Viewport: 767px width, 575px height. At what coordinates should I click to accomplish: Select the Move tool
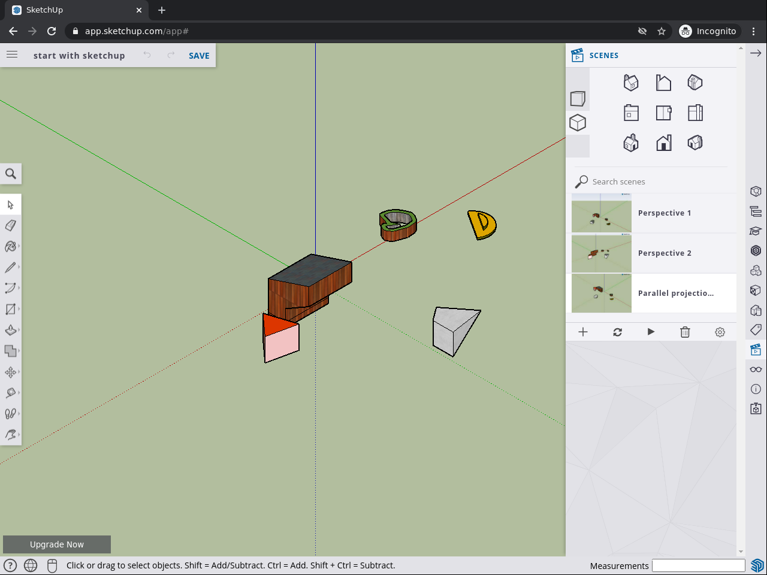tap(10, 372)
